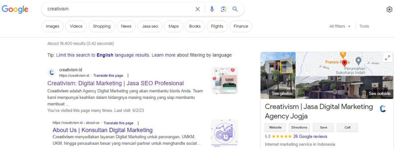Click the https://creativism.id URL text
Viewport: 395px width, 149px height.
tap(74, 76)
